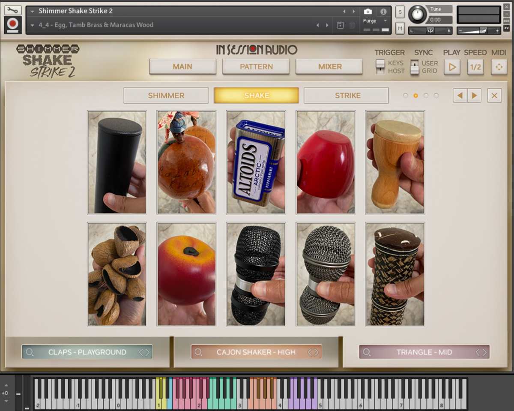Select next sound arrow in TRIANGLE - MID
The width and height of the screenshot is (514, 411).
(485, 352)
